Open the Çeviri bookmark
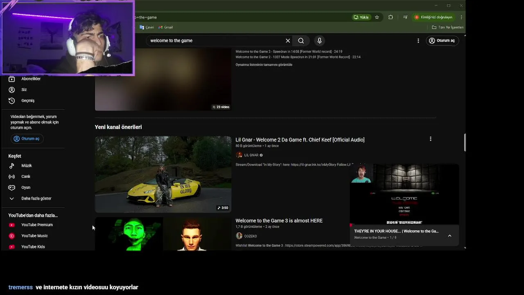524x295 pixels. pyautogui.click(x=147, y=27)
